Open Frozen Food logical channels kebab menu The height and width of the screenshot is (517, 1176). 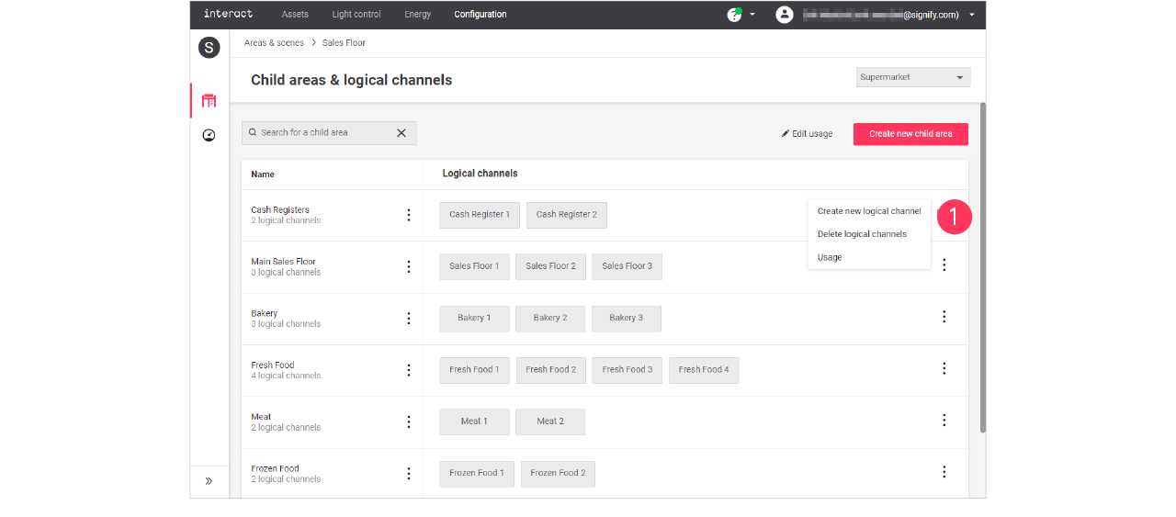coord(944,472)
